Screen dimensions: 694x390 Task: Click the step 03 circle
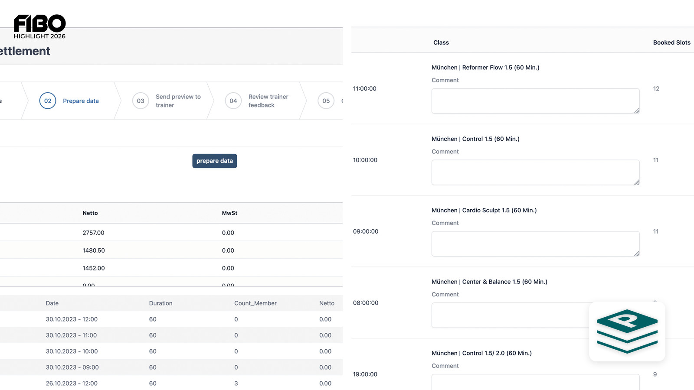click(141, 101)
